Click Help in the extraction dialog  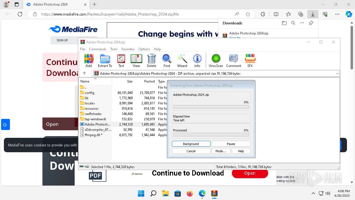tap(241, 151)
